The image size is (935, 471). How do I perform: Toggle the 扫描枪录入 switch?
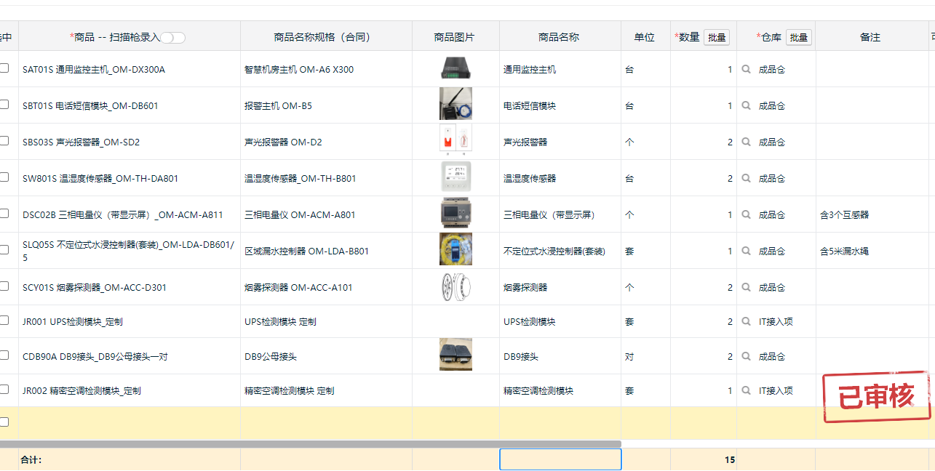pos(173,38)
